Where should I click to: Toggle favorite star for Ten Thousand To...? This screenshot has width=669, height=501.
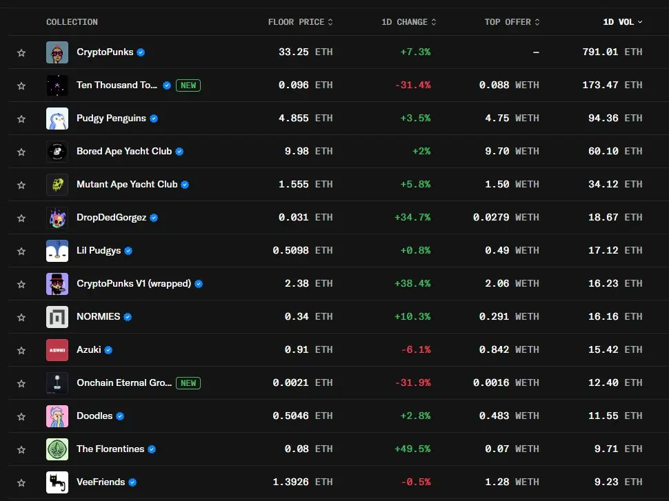pos(21,85)
